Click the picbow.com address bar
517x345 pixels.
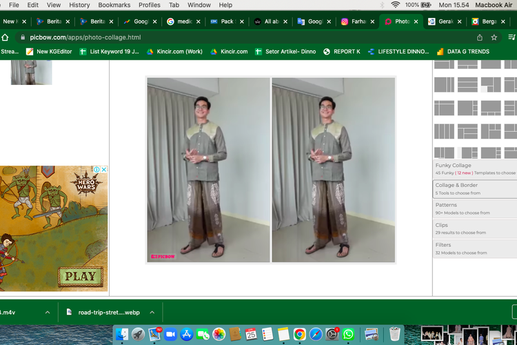[x=207, y=37]
